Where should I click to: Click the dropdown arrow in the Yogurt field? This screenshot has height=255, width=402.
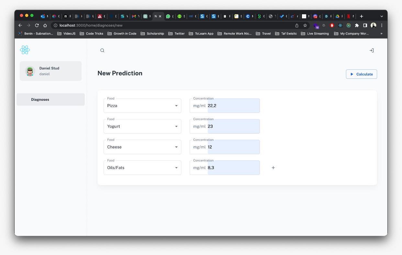[176, 126]
